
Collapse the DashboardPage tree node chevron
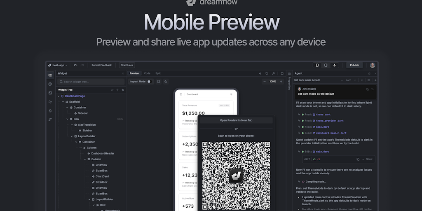tap(59, 96)
